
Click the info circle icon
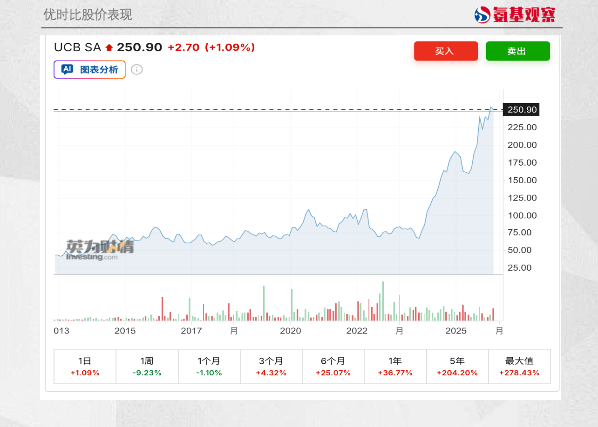tap(136, 70)
